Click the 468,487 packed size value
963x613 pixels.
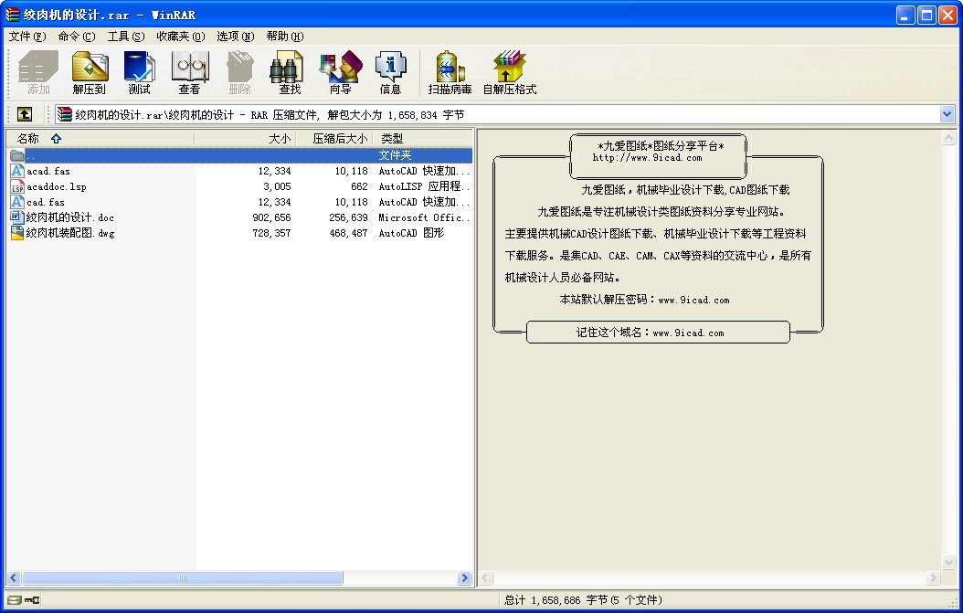(348, 233)
